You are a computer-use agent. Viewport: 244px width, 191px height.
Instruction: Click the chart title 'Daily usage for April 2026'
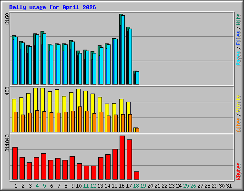tap(52, 7)
